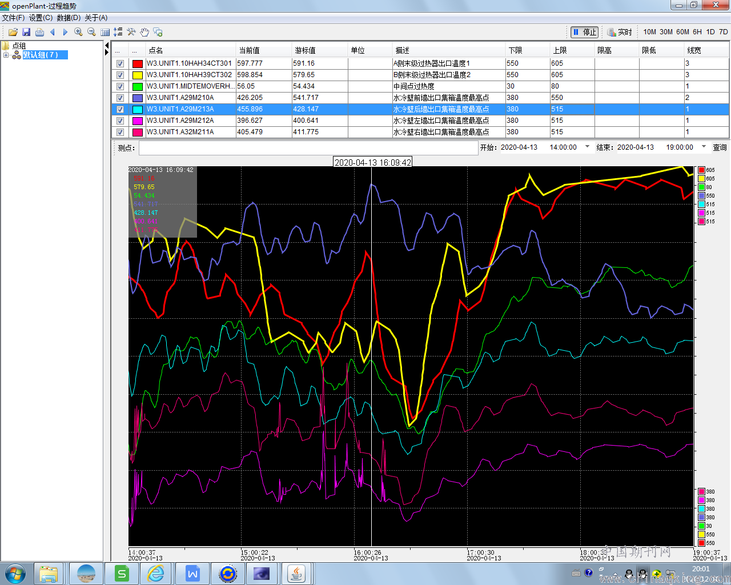The height and width of the screenshot is (585, 731).
Task: Zoom in on the trend chart
Action: (x=79, y=32)
